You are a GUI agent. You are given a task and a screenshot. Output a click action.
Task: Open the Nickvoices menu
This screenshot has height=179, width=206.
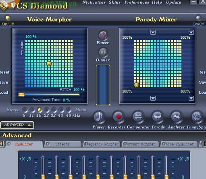(94, 2)
